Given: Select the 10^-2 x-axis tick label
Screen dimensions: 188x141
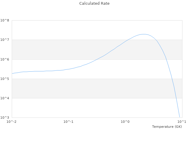Looking at the screenshot, I should tap(12, 122).
